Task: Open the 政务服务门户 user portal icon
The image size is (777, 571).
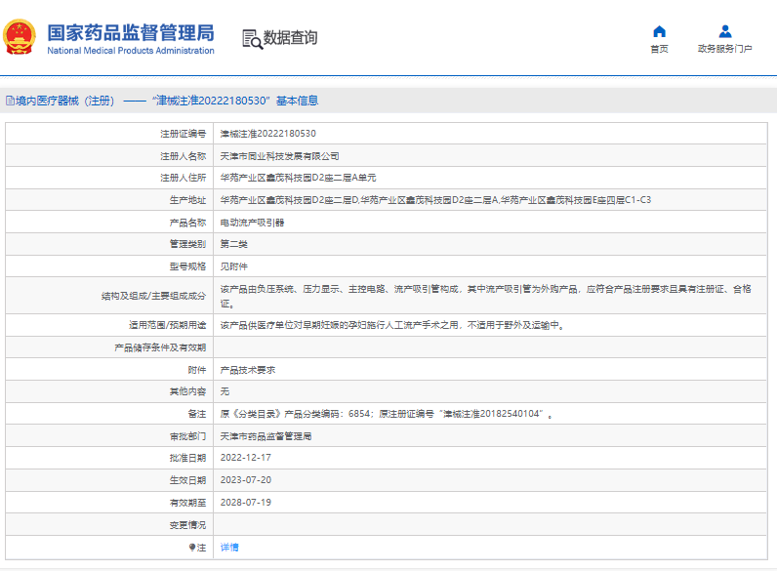Action: [724, 31]
